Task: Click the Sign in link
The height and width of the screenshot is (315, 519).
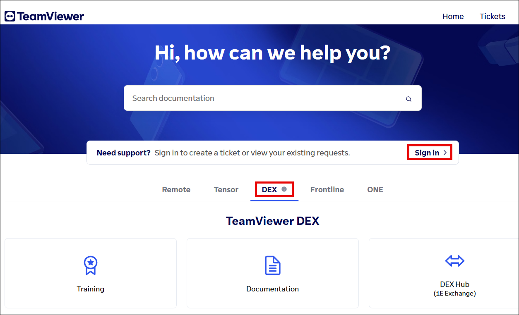Action: click(427, 153)
